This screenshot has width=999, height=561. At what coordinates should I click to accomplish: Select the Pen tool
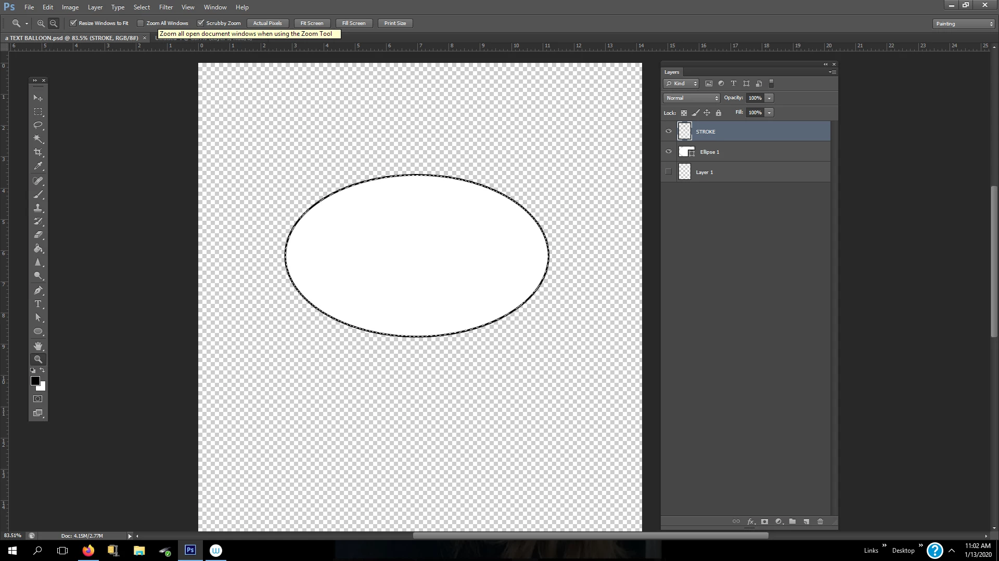[x=38, y=290]
